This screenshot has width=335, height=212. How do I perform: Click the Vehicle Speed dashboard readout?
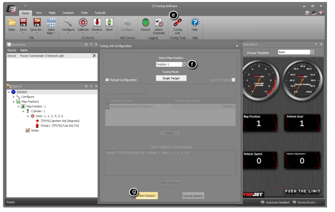click(x=259, y=160)
